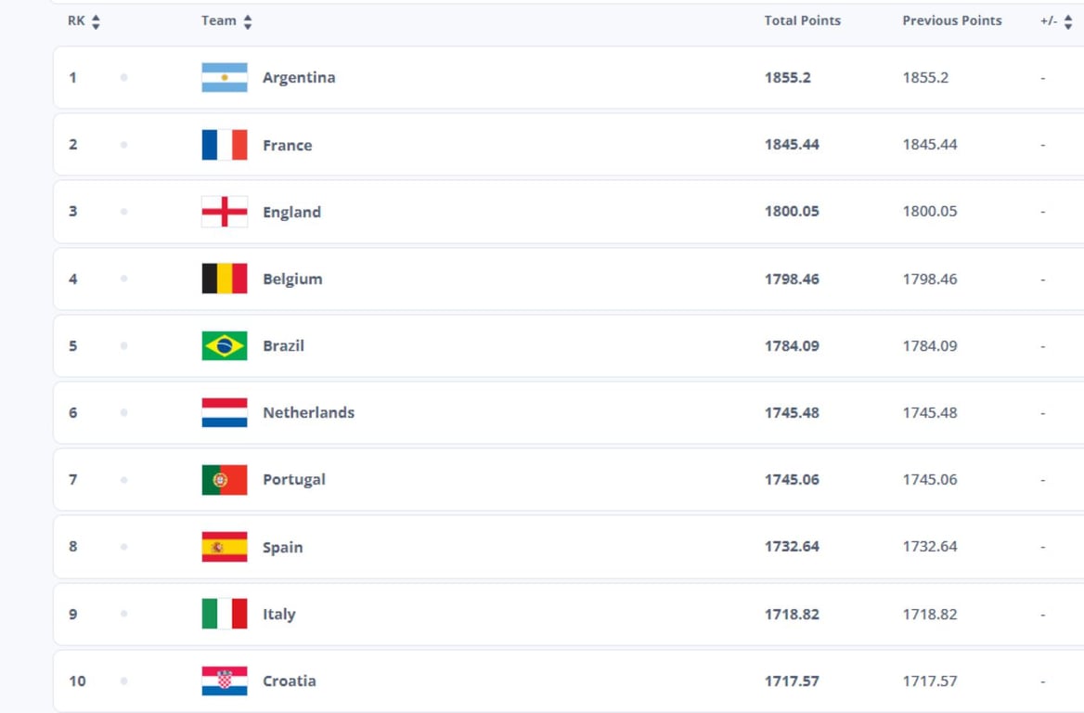This screenshot has height=713, width=1084.
Task: Click Argentina's rank movement dot indicator
Action: (123, 78)
